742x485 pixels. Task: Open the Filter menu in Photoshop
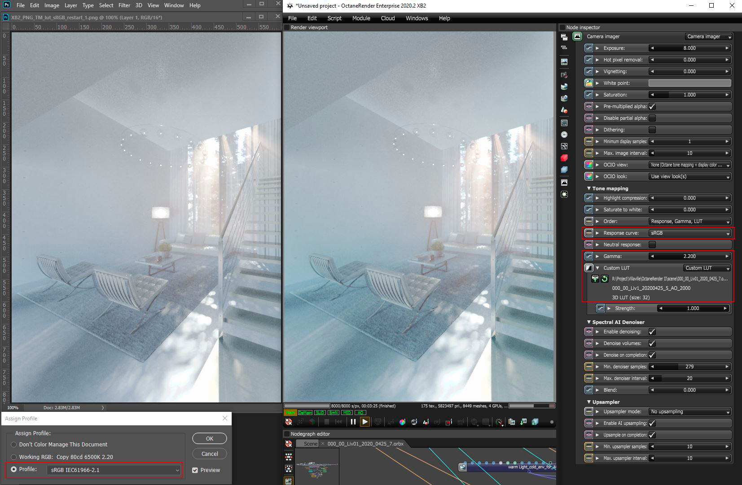124,5
